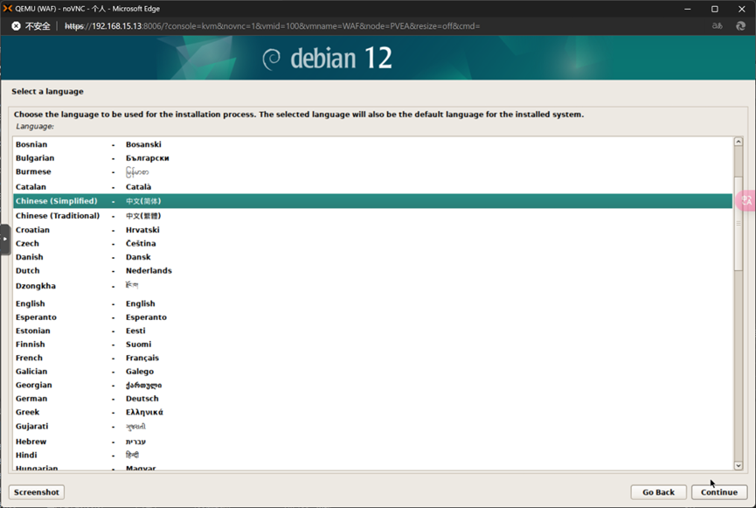
Task: Close the Edge noVNC window
Action: click(x=741, y=9)
